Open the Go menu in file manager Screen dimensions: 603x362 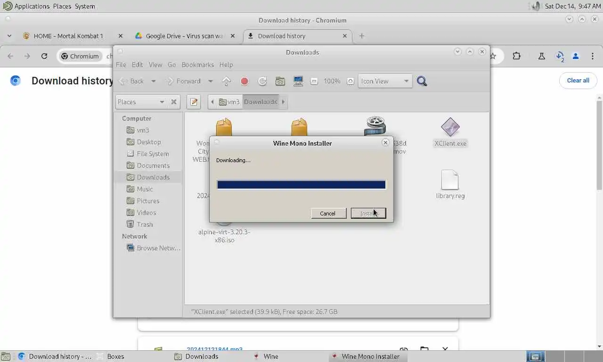pyautogui.click(x=171, y=65)
